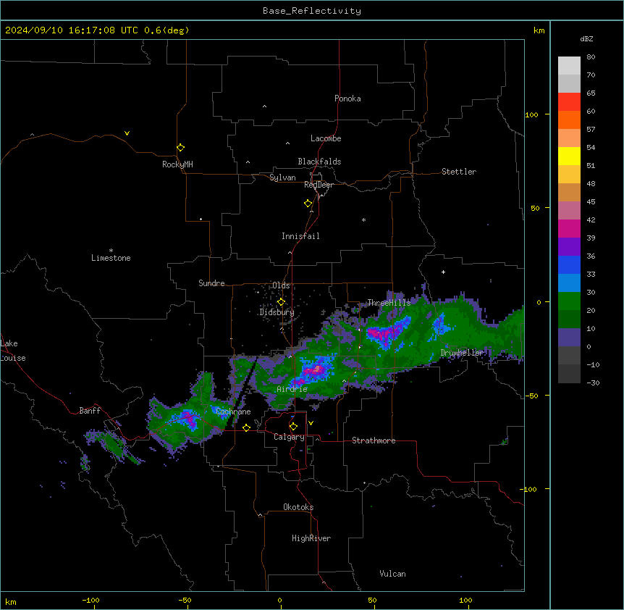Click the Airdrie city label
This screenshot has width=624, height=610.
coord(292,389)
